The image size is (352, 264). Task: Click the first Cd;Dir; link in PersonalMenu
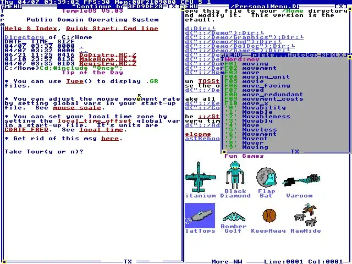[x=200, y=29]
